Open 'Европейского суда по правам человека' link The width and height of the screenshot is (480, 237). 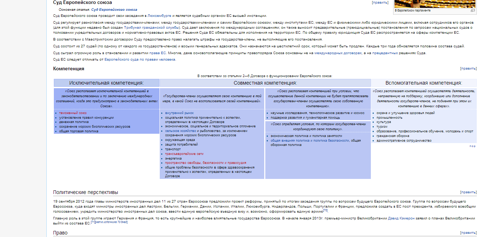pos(140,60)
